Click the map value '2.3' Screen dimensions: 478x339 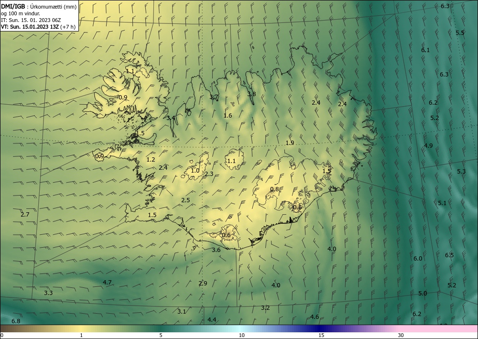pyautogui.click(x=209, y=174)
